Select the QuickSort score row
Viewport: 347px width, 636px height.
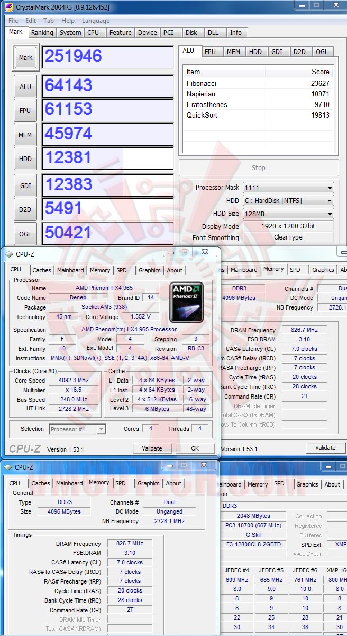[x=258, y=115]
